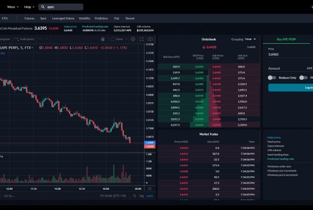Click the redo arrow in chart toolbar
313x210 pixels.
[x=47, y=39]
